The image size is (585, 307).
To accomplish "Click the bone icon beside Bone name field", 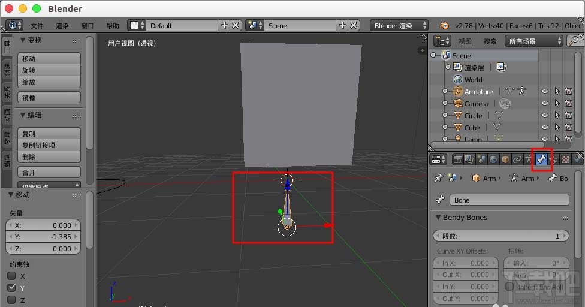I will tap(440, 200).
